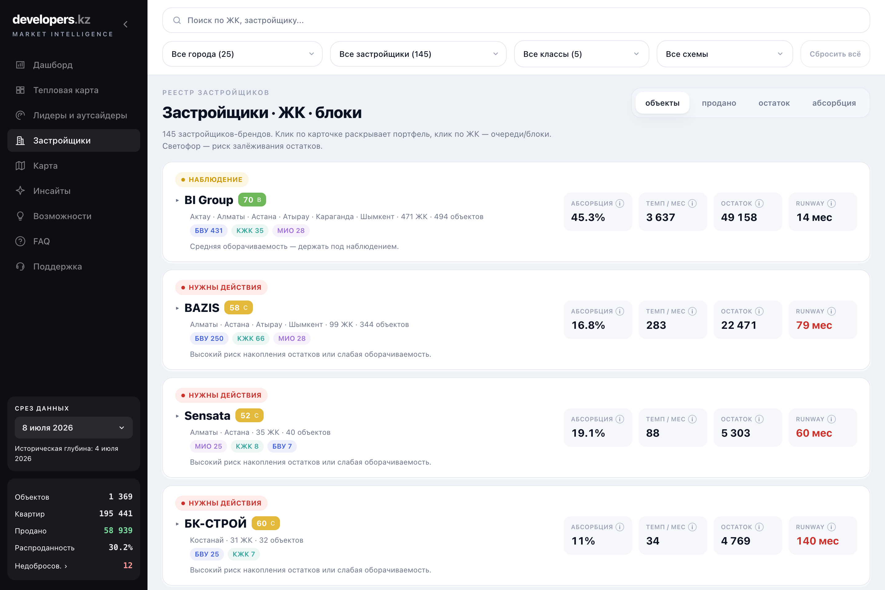Click the КЖК 66 tag for BAZIS
Image resolution: width=885 pixels, height=590 pixels.
pos(251,338)
